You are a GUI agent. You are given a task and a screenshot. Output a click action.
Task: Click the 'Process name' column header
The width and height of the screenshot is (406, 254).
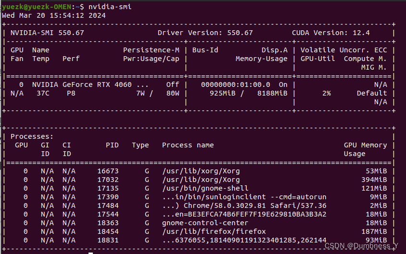pyautogui.click(x=188, y=145)
